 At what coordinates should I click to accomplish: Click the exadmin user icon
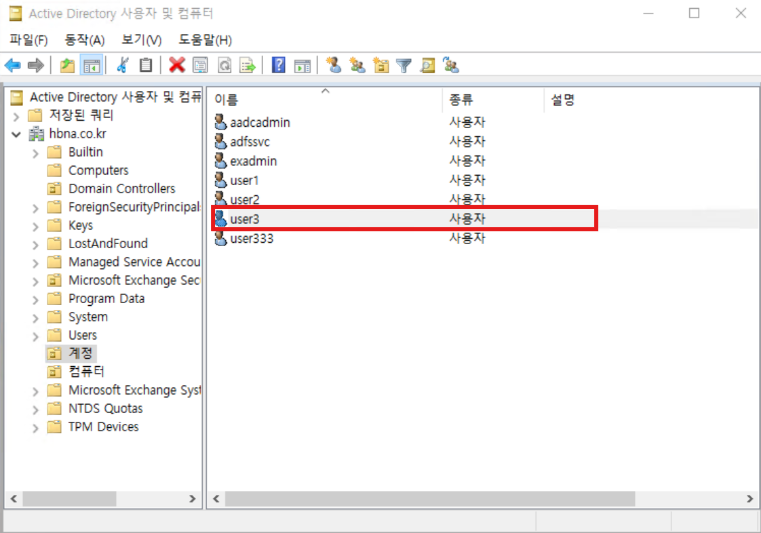tap(221, 161)
